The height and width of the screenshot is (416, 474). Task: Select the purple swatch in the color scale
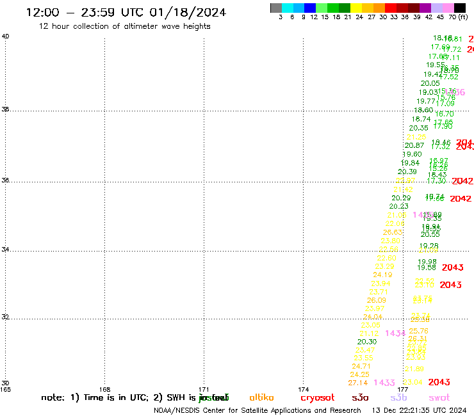point(425,8)
